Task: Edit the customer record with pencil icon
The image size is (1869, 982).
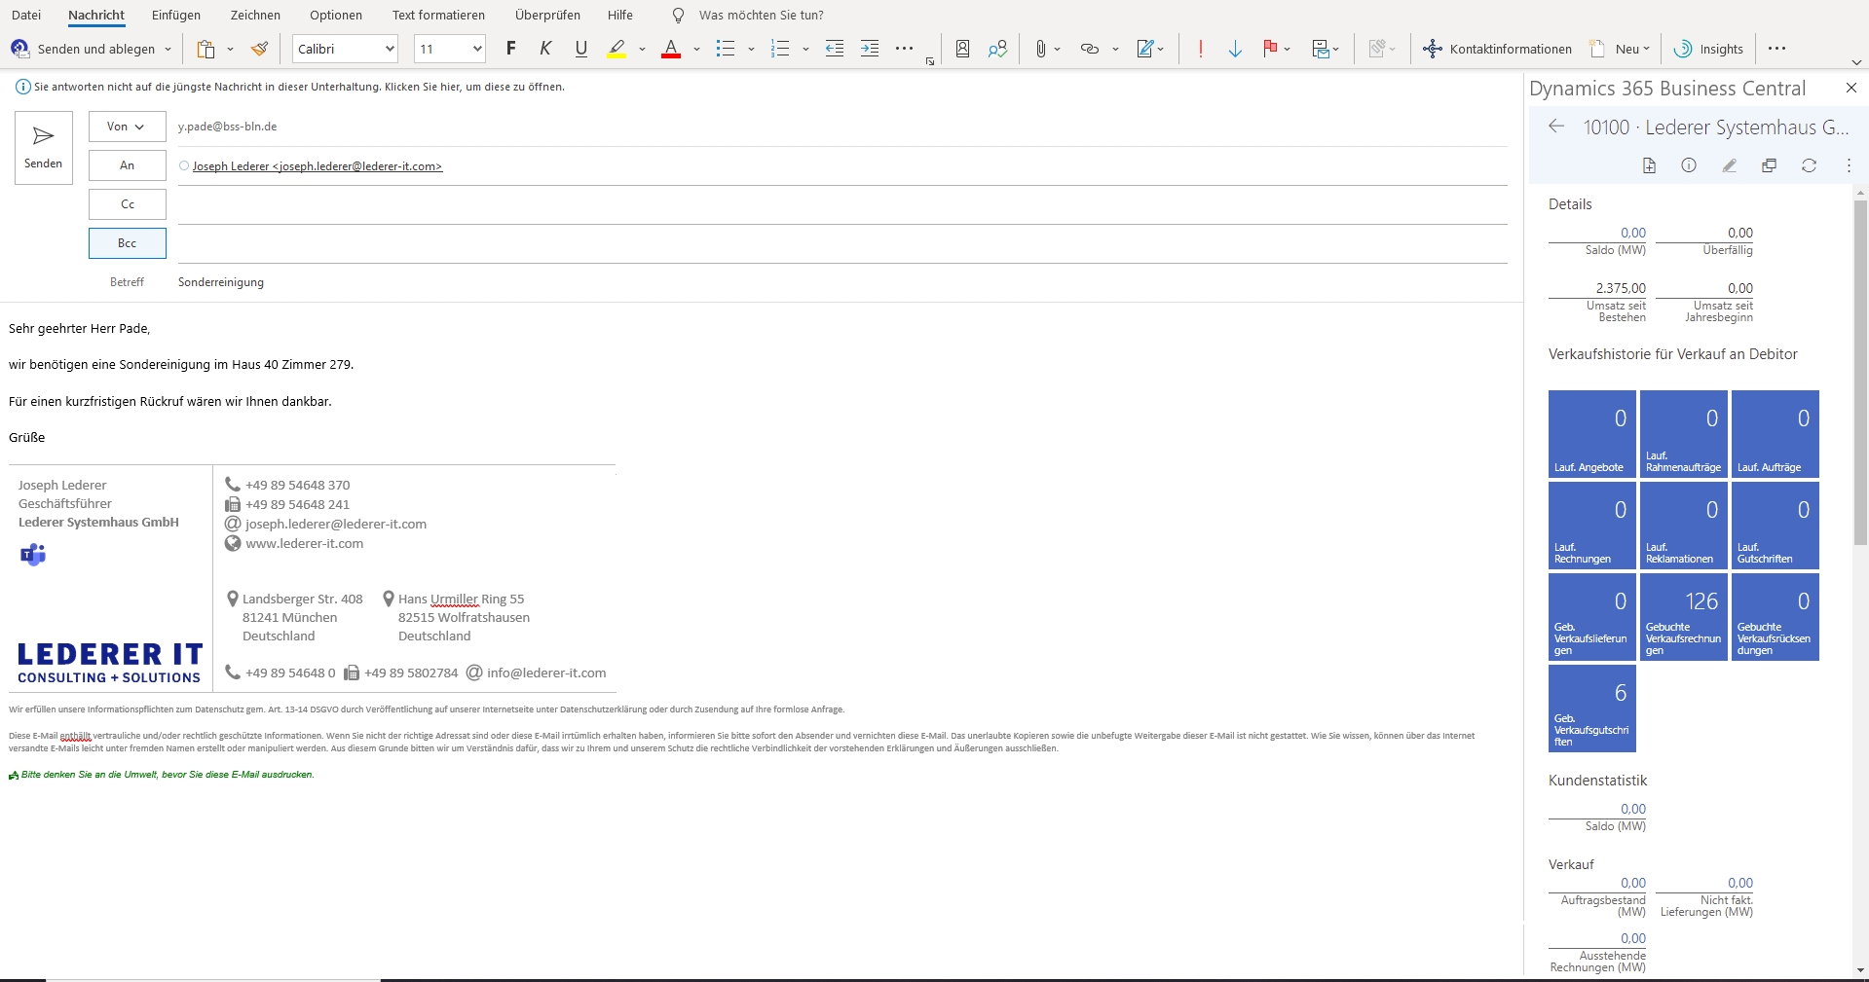Action: coord(1729,165)
